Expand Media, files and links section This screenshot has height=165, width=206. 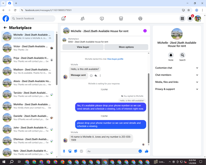pos(177,82)
